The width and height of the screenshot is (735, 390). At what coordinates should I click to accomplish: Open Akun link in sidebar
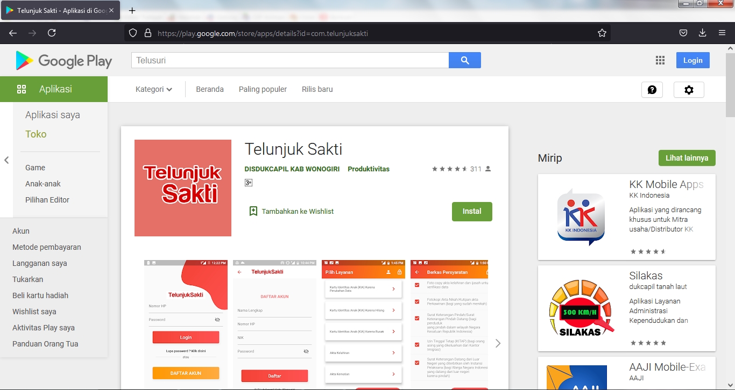point(21,231)
